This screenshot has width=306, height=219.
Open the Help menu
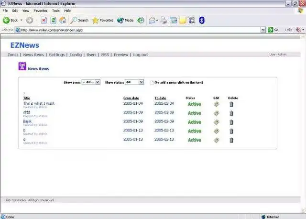tap(67, 11)
